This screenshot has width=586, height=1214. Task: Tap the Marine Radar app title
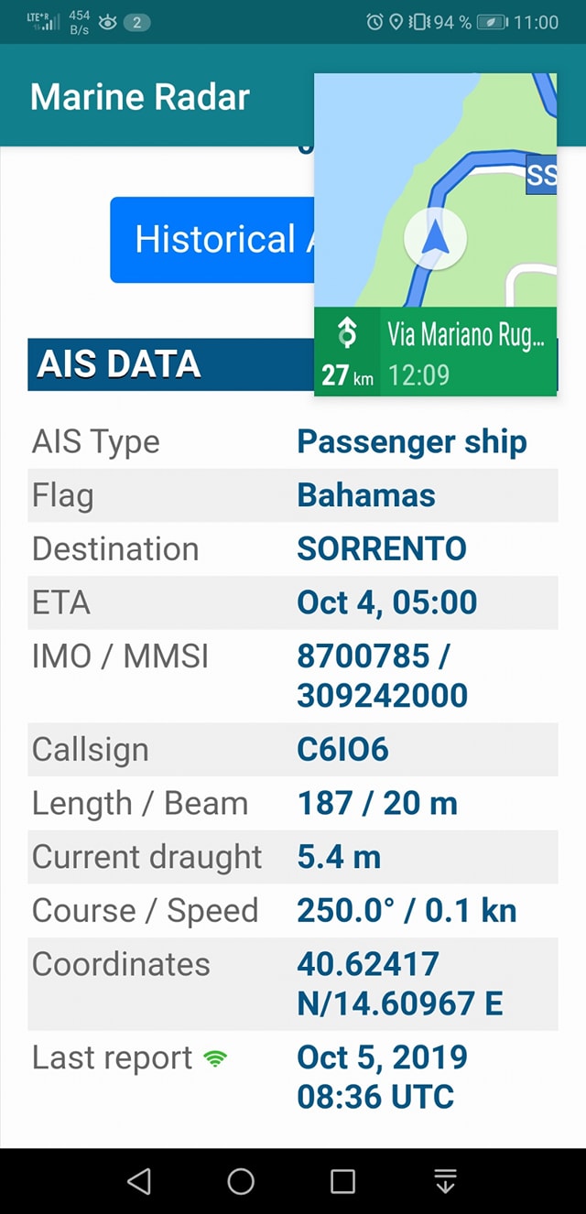click(140, 97)
